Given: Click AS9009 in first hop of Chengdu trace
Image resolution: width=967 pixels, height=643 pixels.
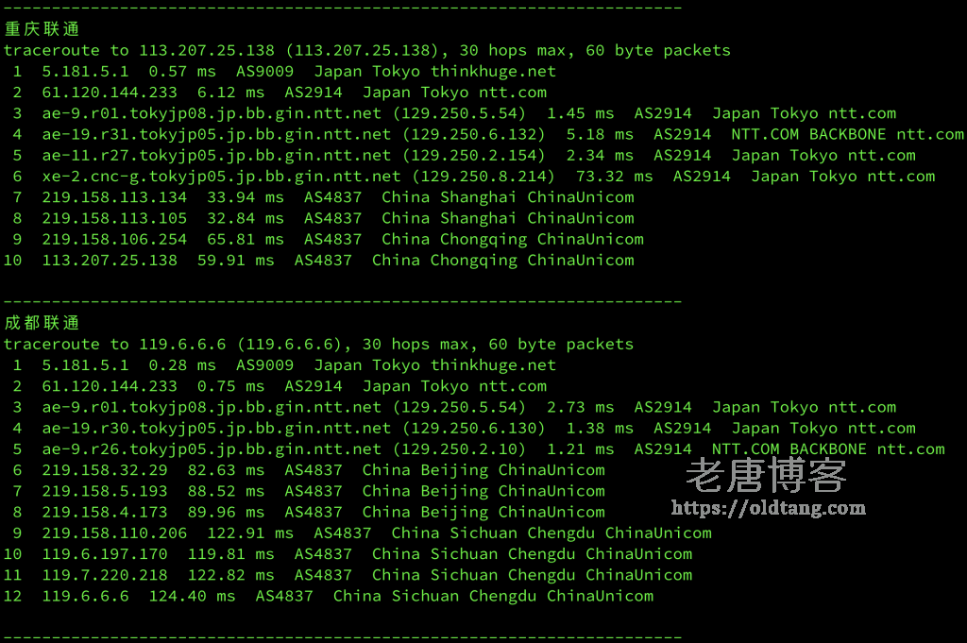Looking at the screenshot, I should (x=265, y=365).
